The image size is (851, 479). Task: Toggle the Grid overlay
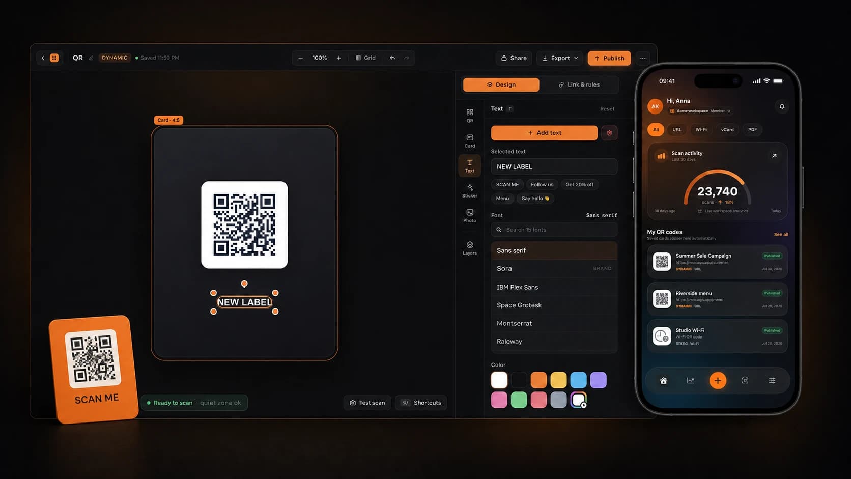click(x=365, y=58)
